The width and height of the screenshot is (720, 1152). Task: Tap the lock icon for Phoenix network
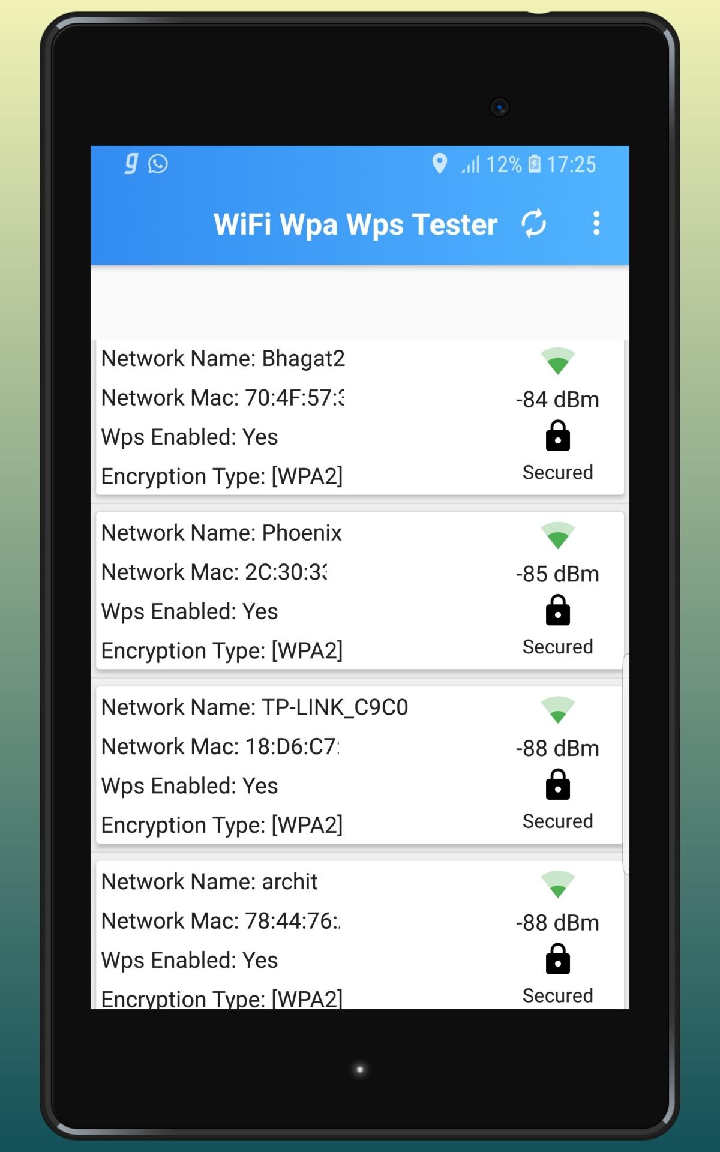point(557,610)
